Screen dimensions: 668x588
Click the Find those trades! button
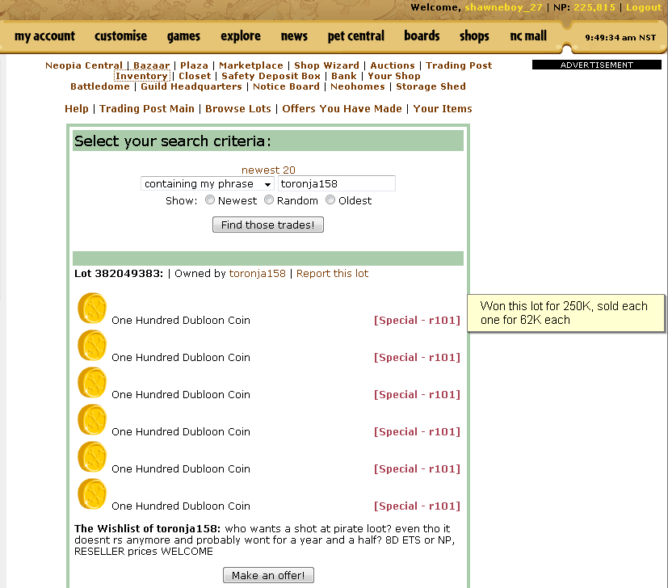(x=268, y=225)
